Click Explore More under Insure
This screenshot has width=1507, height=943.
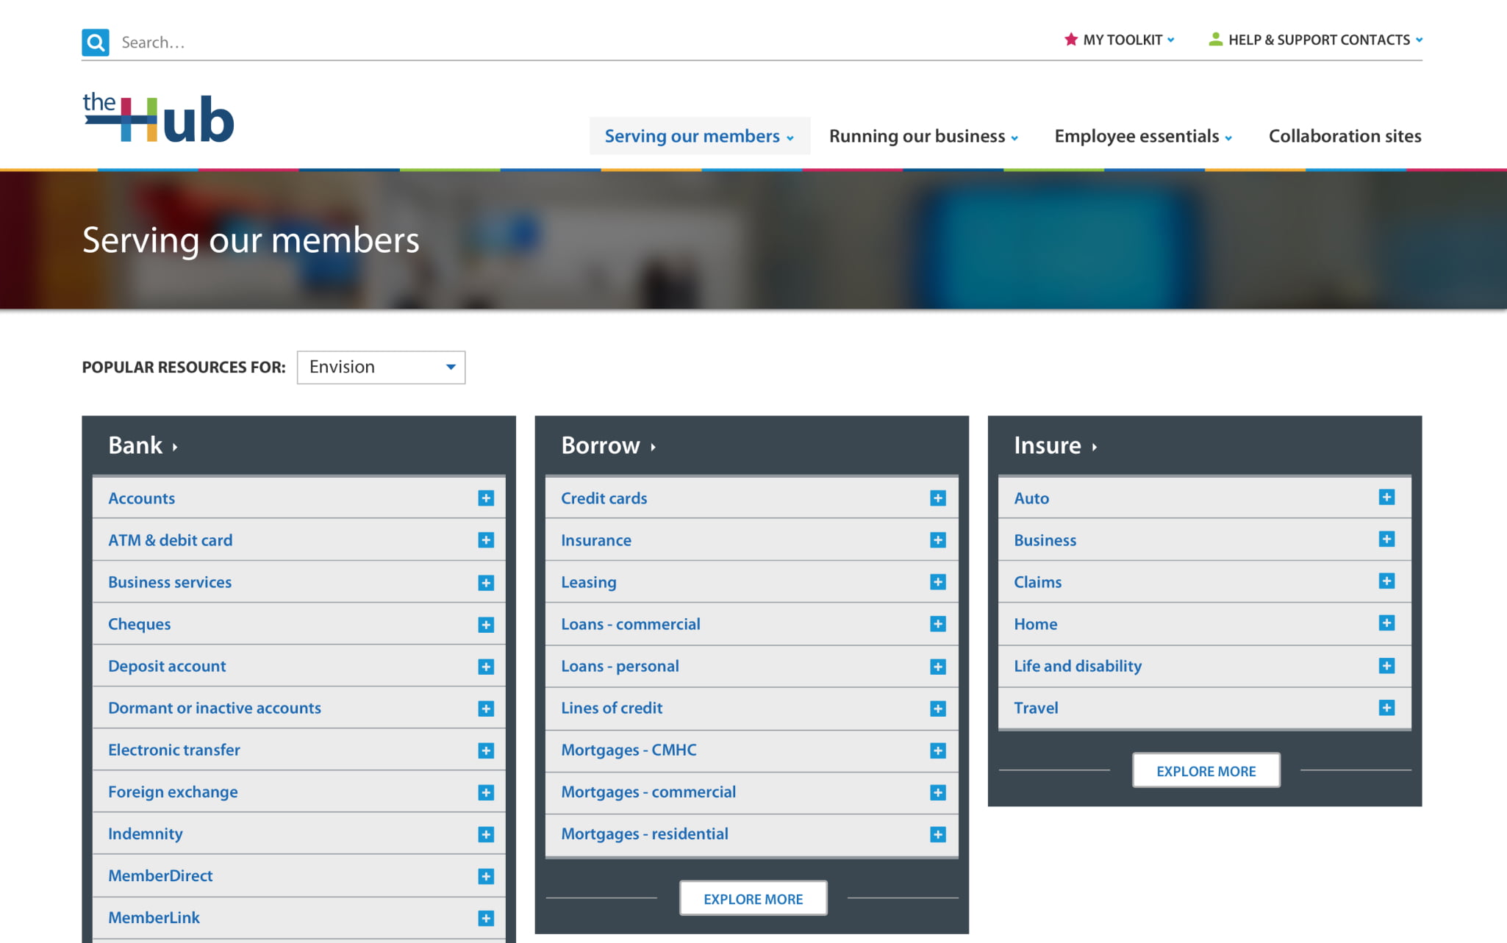click(x=1206, y=771)
